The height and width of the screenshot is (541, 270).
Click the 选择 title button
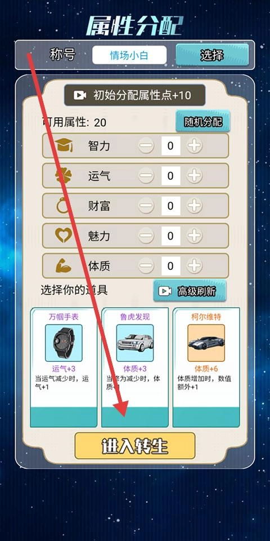point(212,55)
